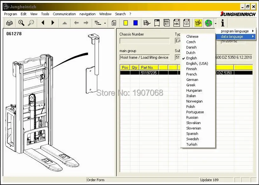Select Greek in language list
Viewport: 259px width, 185px height.
coord(198,85)
